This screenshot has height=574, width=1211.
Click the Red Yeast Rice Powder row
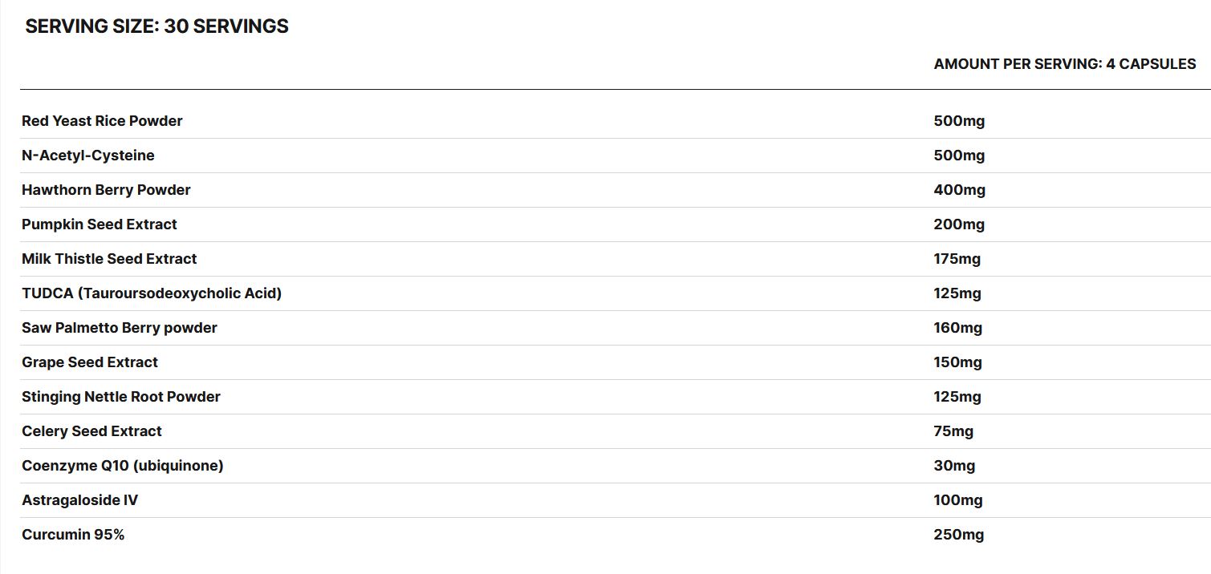[x=616, y=121]
